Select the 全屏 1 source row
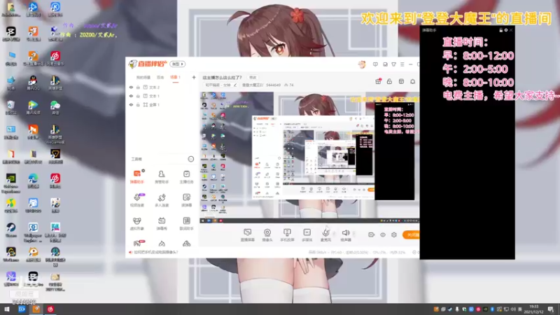This screenshot has width=560, height=315. (x=162, y=104)
